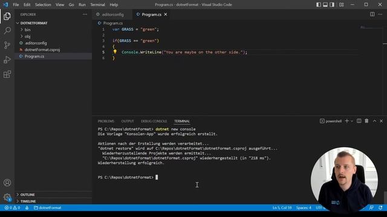Screen dimensions: 387x217
Task: Click the Program.cs breadcrumb
Action: coord(113,23)
